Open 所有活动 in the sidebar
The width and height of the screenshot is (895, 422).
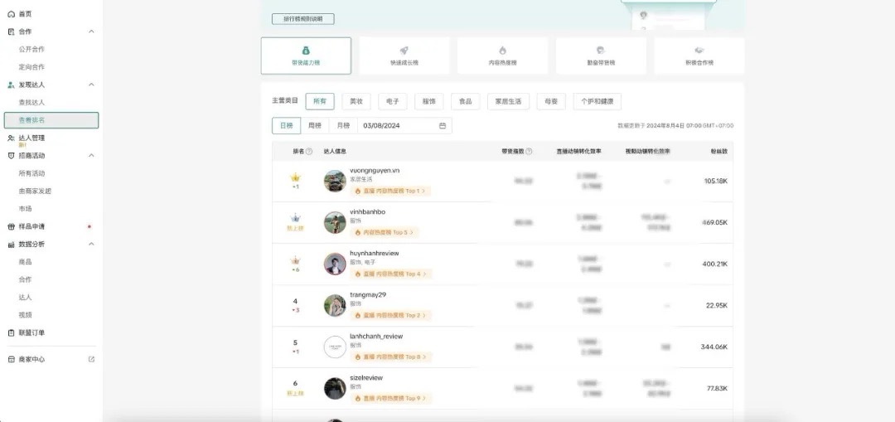pos(31,173)
